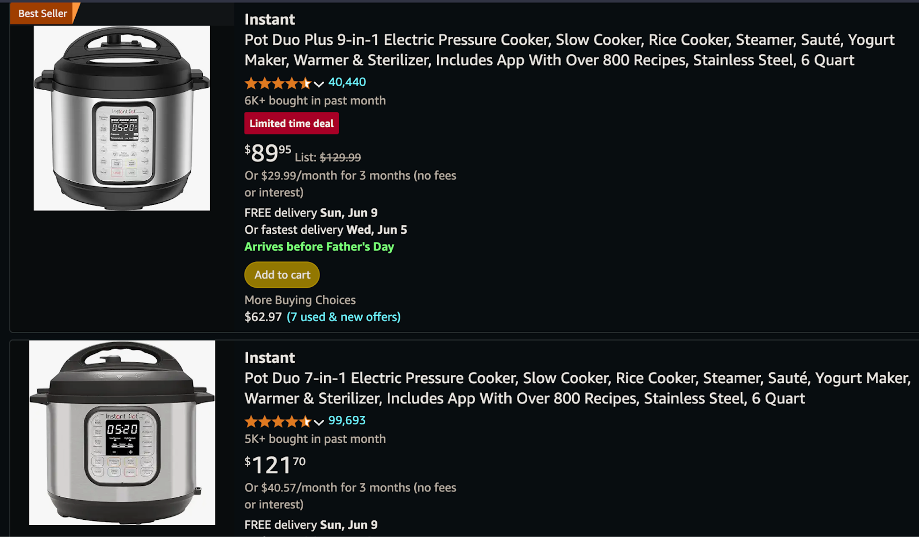Click the Limited time deal badge
Image resolution: width=919 pixels, height=537 pixels.
291,123
